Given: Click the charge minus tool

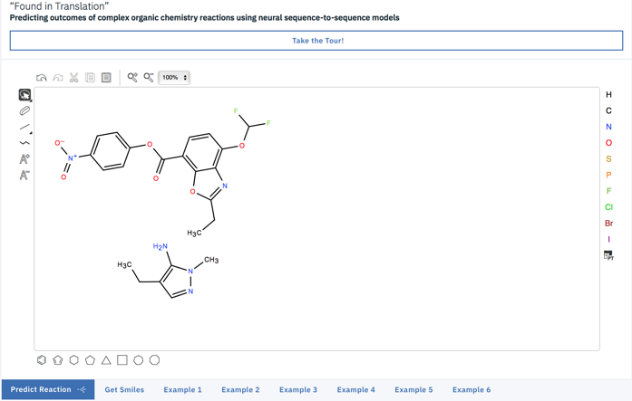Looking at the screenshot, I should (24, 176).
